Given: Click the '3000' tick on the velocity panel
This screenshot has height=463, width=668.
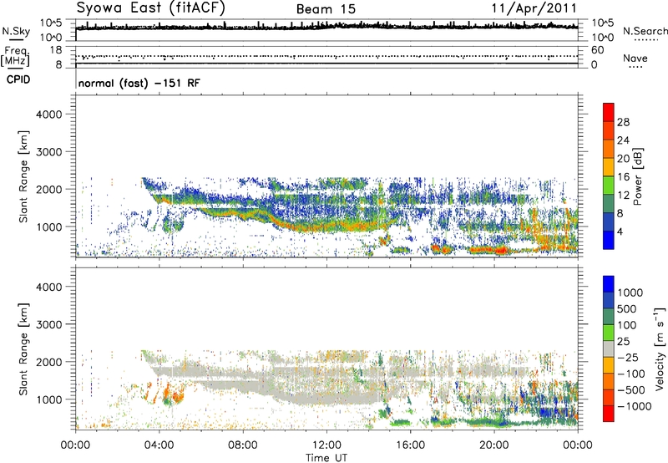Looking at the screenshot, I should pos(49,324).
